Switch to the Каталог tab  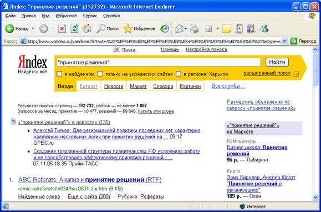[x=89, y=86]
